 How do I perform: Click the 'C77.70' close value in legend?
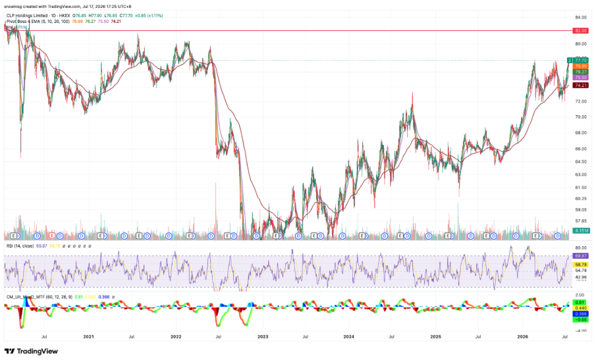pyautogui.click(x=126, y=16)
